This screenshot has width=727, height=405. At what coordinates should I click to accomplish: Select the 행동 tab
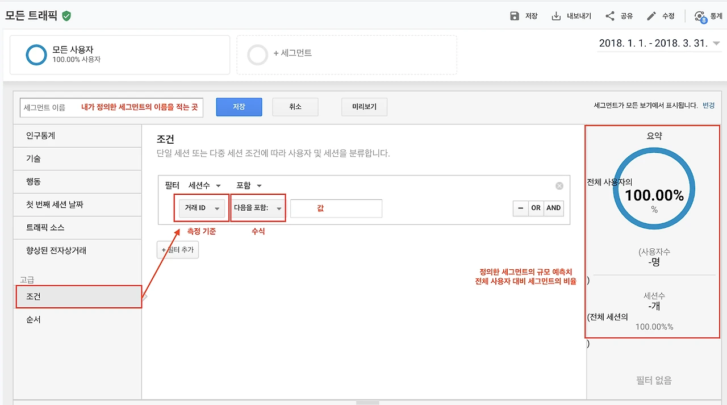tap(78, 182)
